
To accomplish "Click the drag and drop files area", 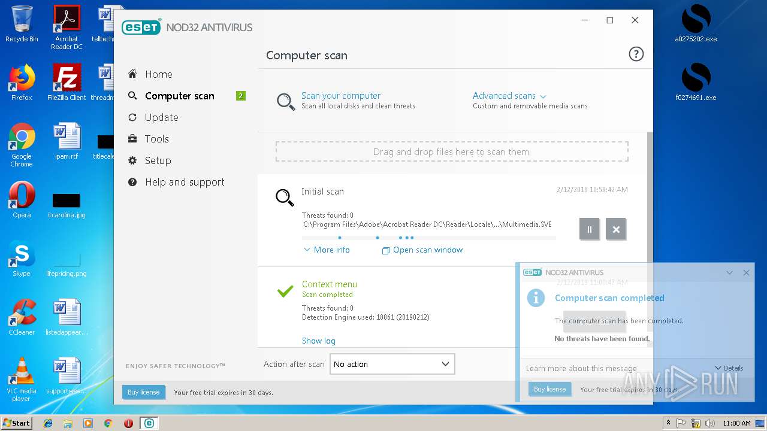I will 452,151.
